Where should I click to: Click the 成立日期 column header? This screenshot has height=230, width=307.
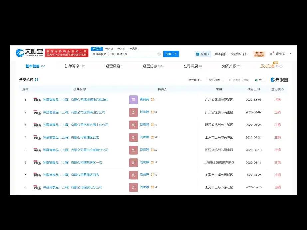(253, 89)
